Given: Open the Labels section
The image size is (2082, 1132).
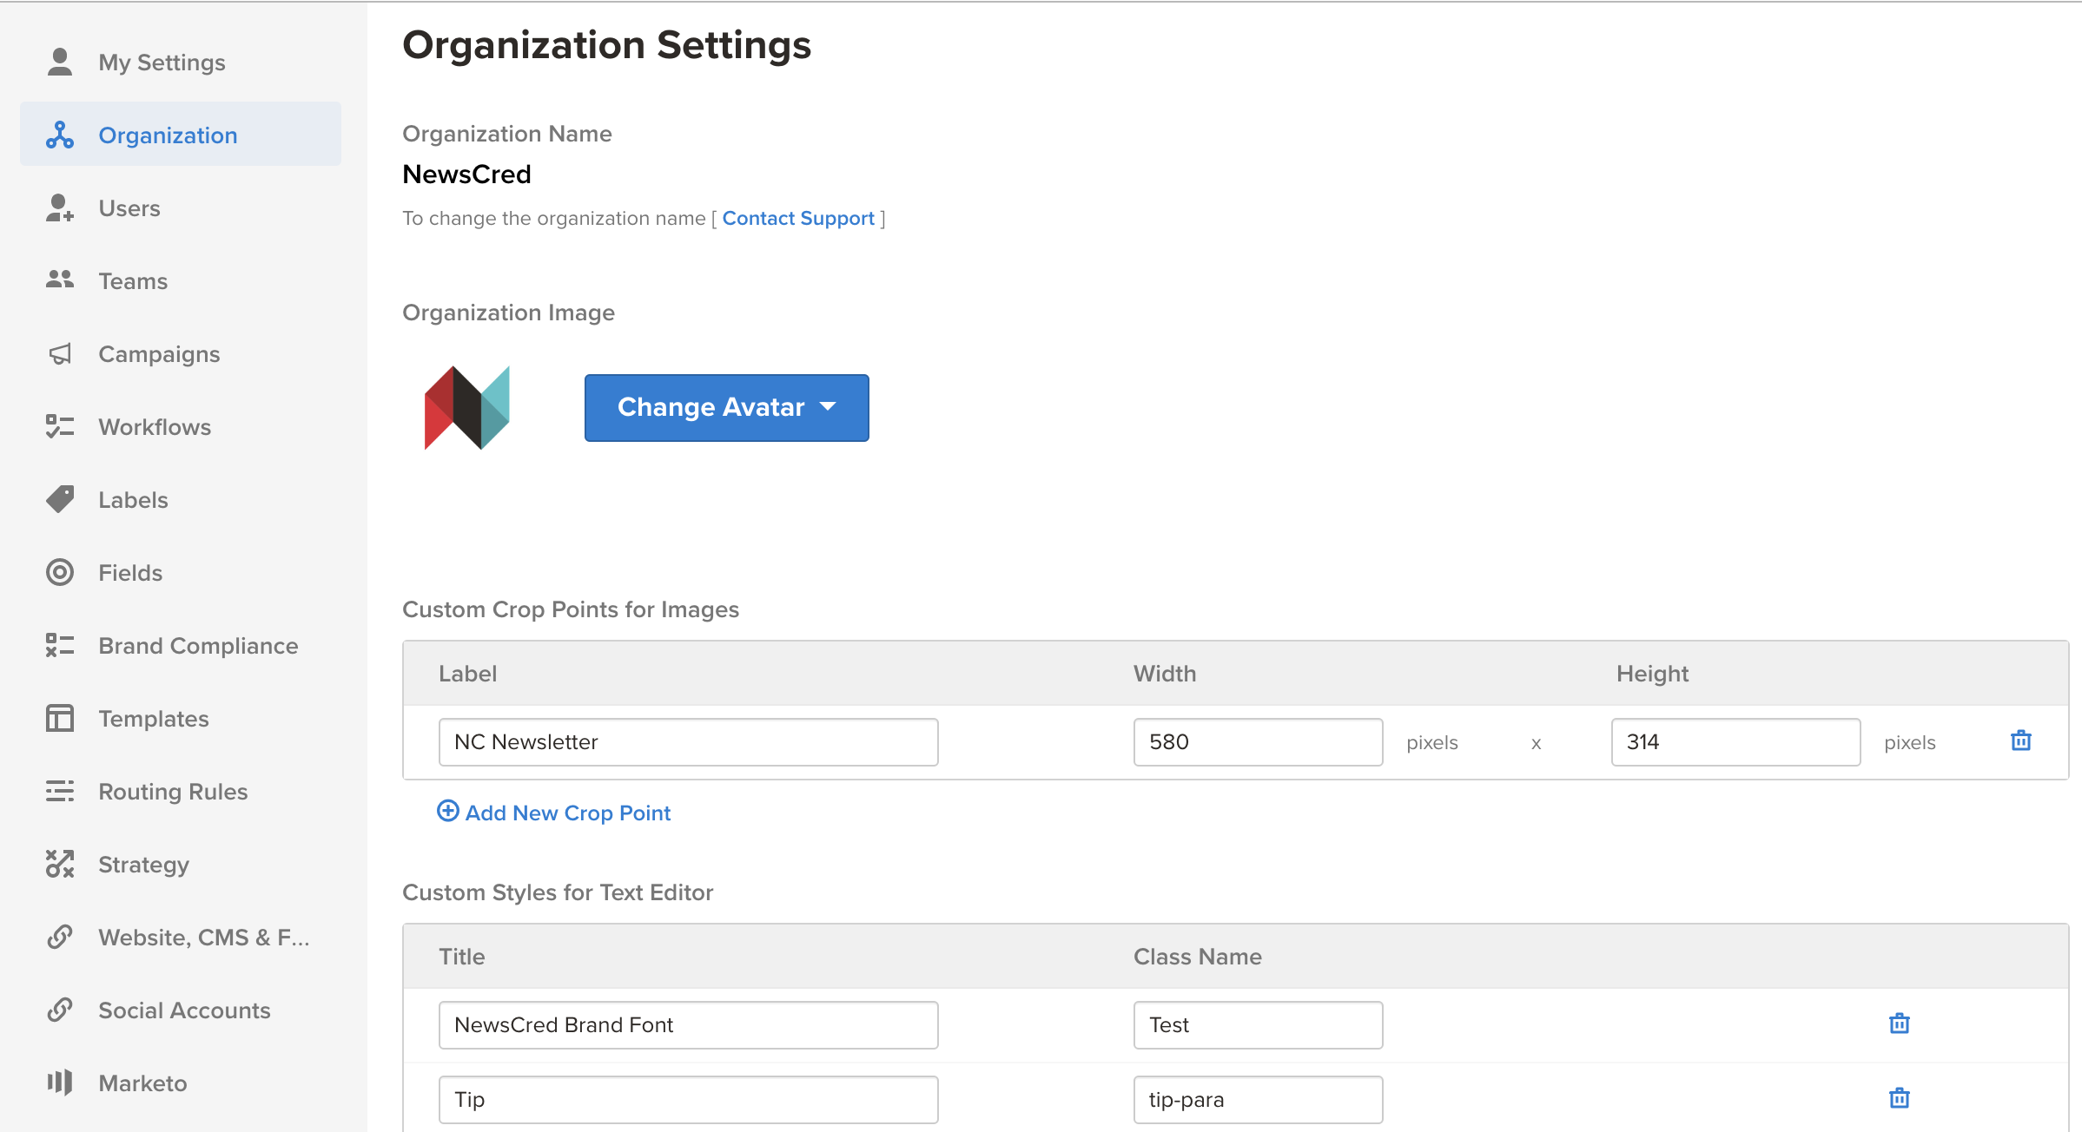Looking at the screenshot, I should [181, 500].
